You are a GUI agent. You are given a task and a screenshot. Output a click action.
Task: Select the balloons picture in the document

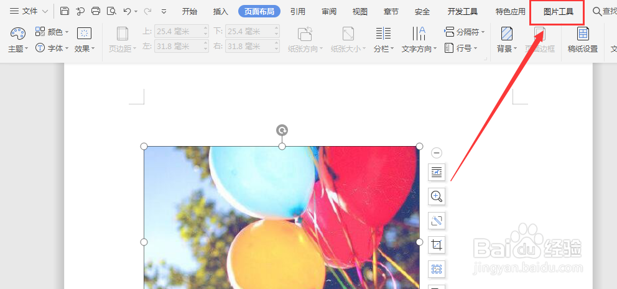point(282,218)
